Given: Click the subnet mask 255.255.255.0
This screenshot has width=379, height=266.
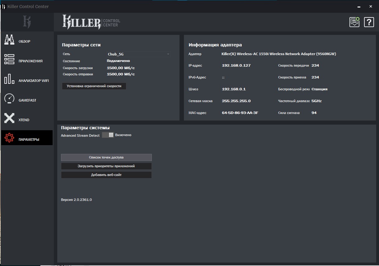Looking at the screenshot, I should click(236, 101).
